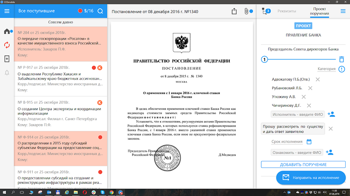Open Skype from the taskbar
The image size is (350, 196).
point(102,193)
